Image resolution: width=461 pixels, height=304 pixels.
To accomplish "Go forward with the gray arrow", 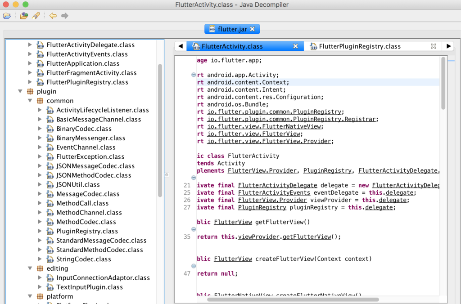I will [65, 16].
